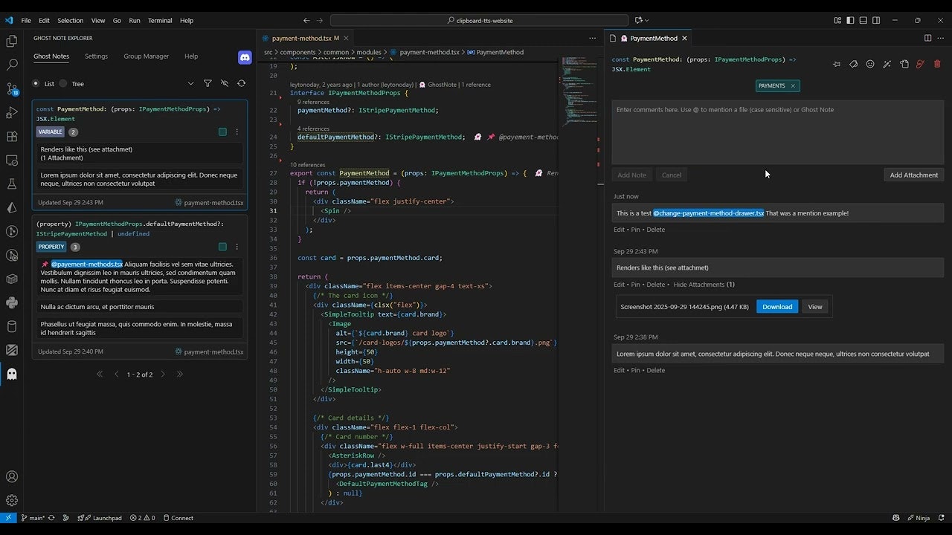Refresh the Ghost Notes list
The height and width of the screenshot is (535, 952).
point(241,84)
